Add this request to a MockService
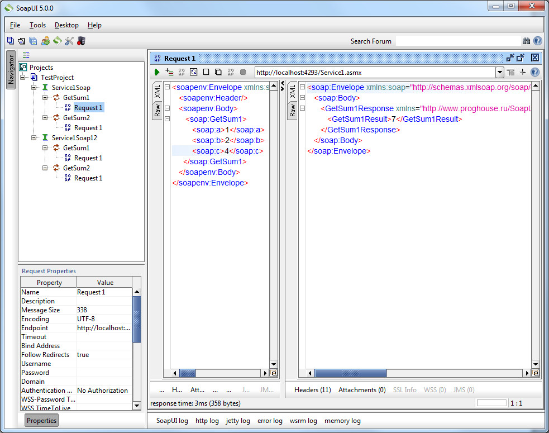The image size is (549, 433). click(182, 72)
